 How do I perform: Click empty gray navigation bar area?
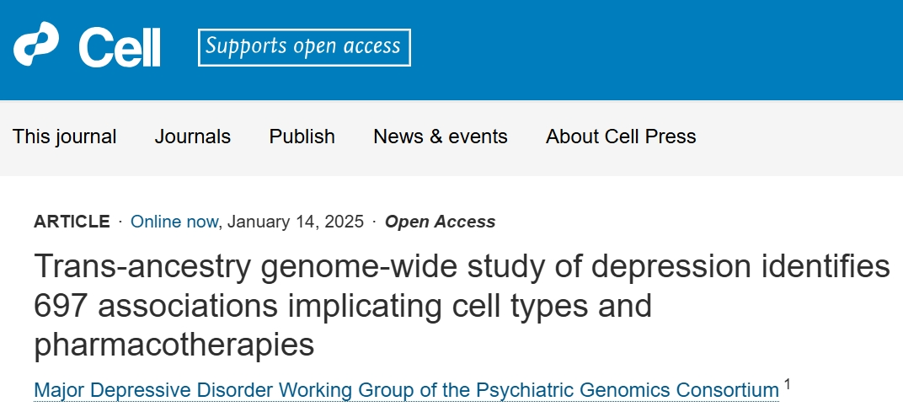coord(800,136)
